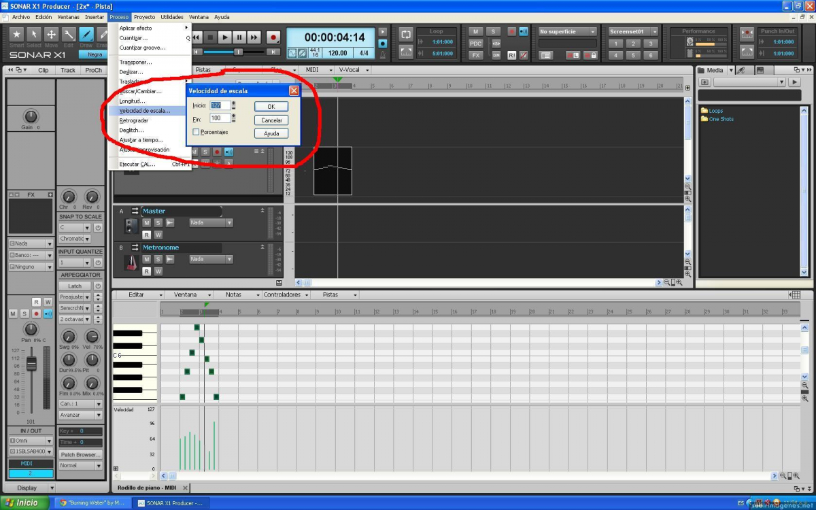Open the Utilidades menu
816x510 pixels.
[172, 17]
